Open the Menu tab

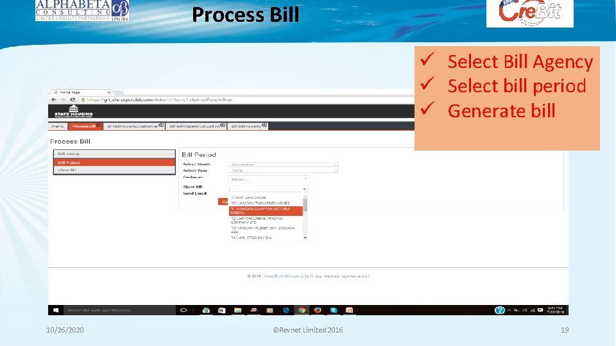(x=57, y=126)
